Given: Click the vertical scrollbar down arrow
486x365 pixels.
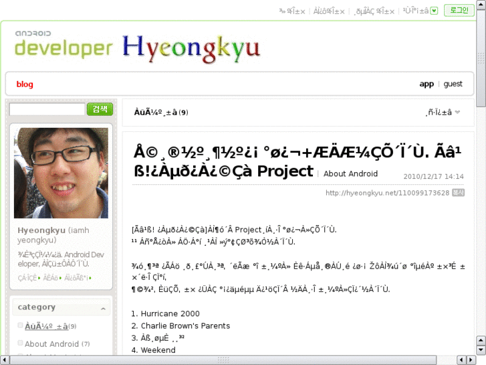Looking at the screenshot, I should 481,350.
